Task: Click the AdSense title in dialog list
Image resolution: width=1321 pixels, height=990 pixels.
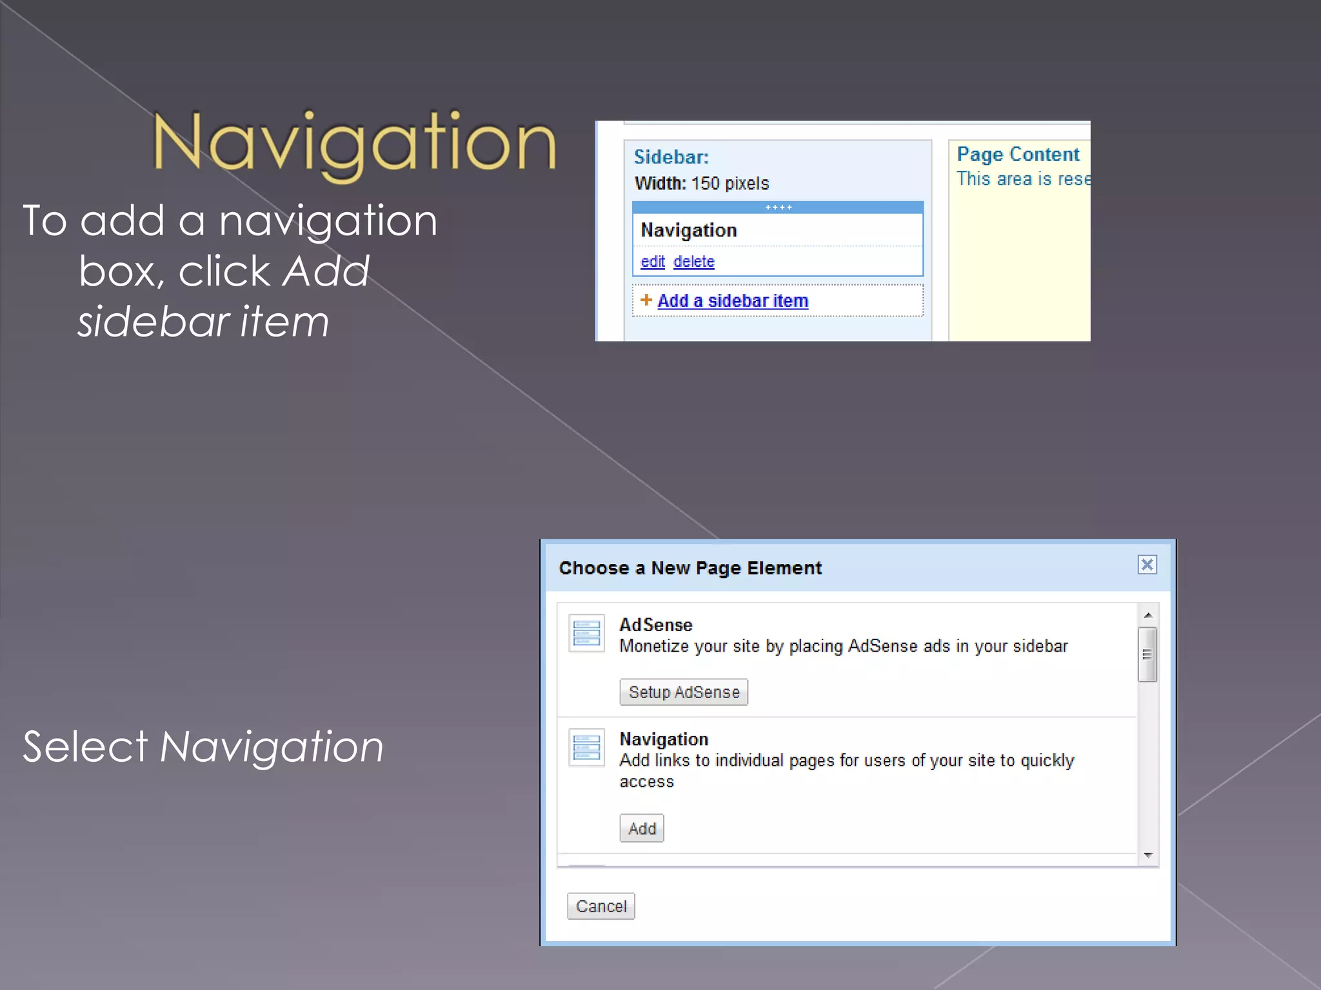Action: (656, 625)
